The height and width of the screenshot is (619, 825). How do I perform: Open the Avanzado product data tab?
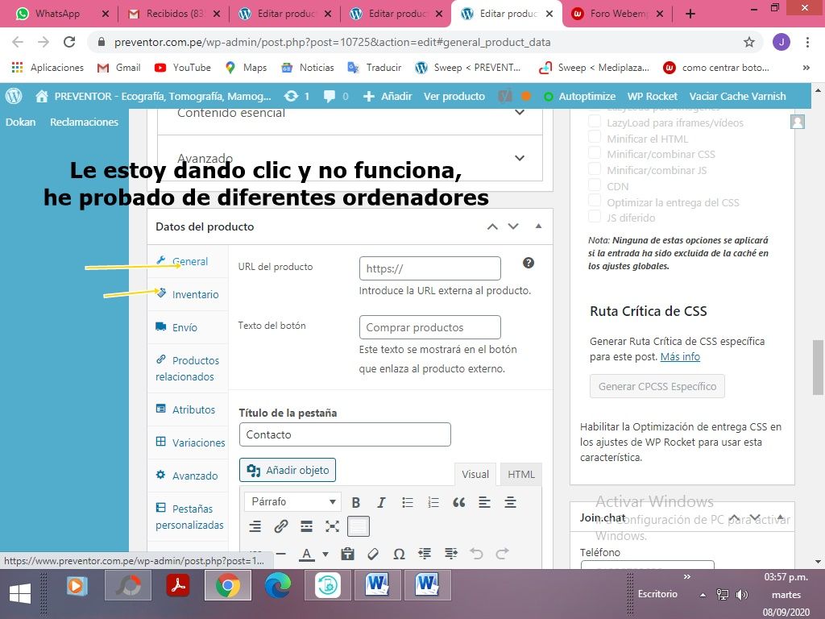[188, 476]
